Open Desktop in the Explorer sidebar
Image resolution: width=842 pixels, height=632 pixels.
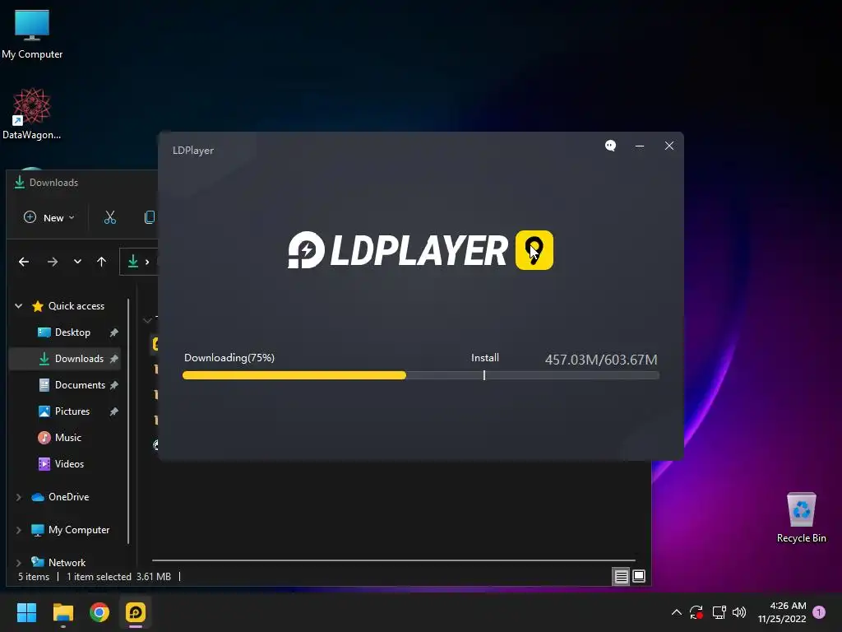coord(72,332)
